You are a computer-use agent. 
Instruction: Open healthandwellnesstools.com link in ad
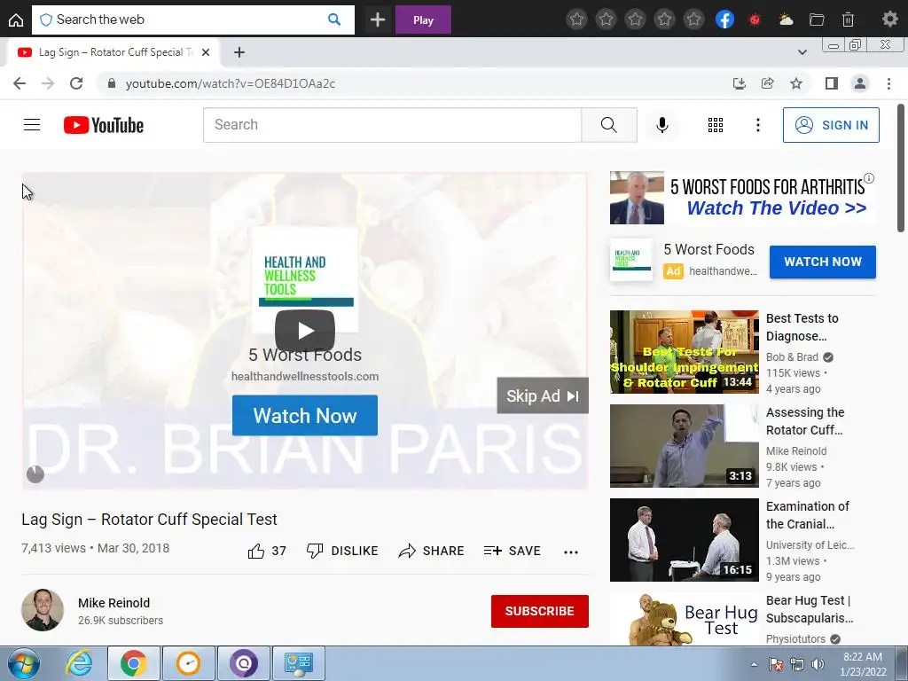pos(305,376)
